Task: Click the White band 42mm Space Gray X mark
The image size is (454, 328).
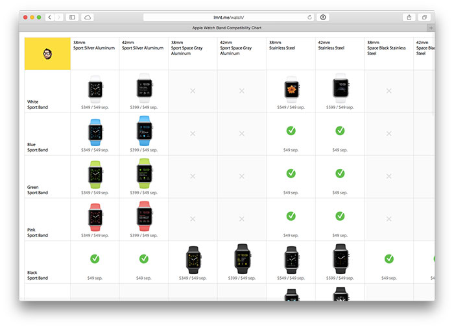Action: [x=242, y=91]
